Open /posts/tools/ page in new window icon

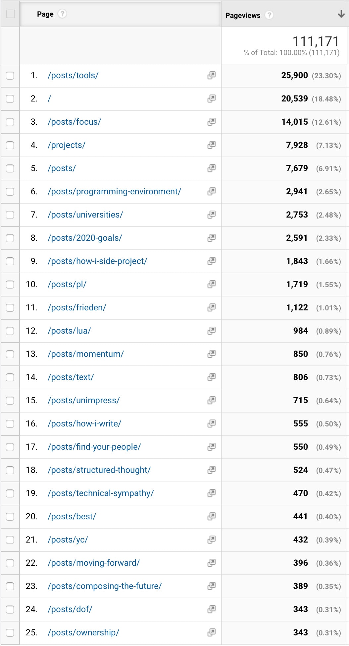[211, 76]
